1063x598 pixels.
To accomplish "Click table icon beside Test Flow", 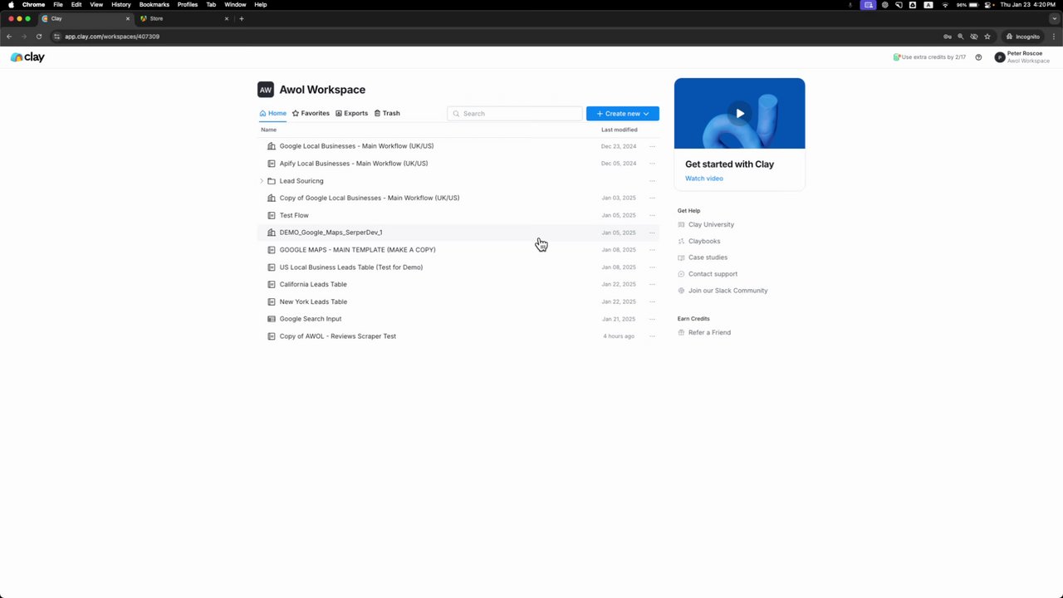I will (x=272, y=215).
